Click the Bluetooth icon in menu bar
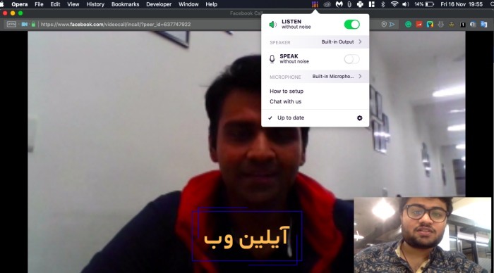Image resolution: width=494 pixels, height=273 pixels. coord(382,4)
